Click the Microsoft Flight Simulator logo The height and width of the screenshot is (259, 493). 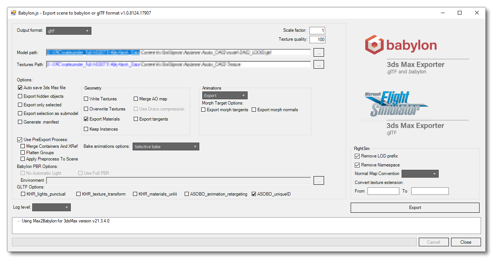tap(396, 104)
